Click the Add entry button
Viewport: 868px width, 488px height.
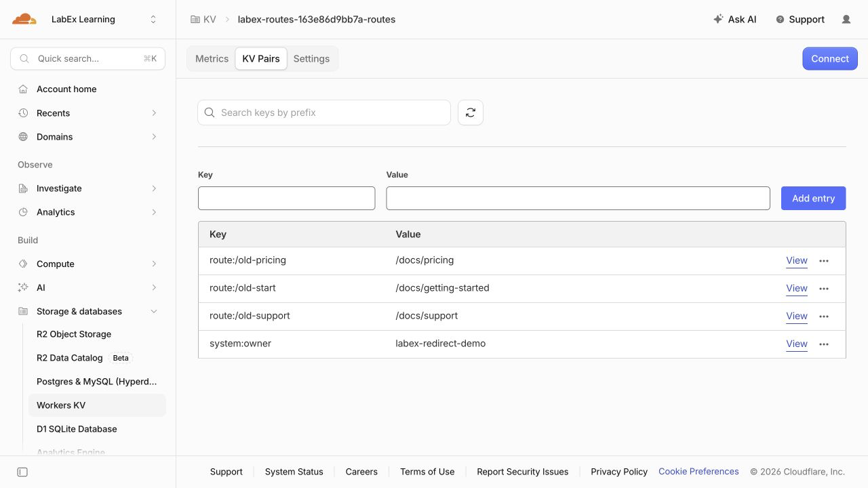pos(814,198)
